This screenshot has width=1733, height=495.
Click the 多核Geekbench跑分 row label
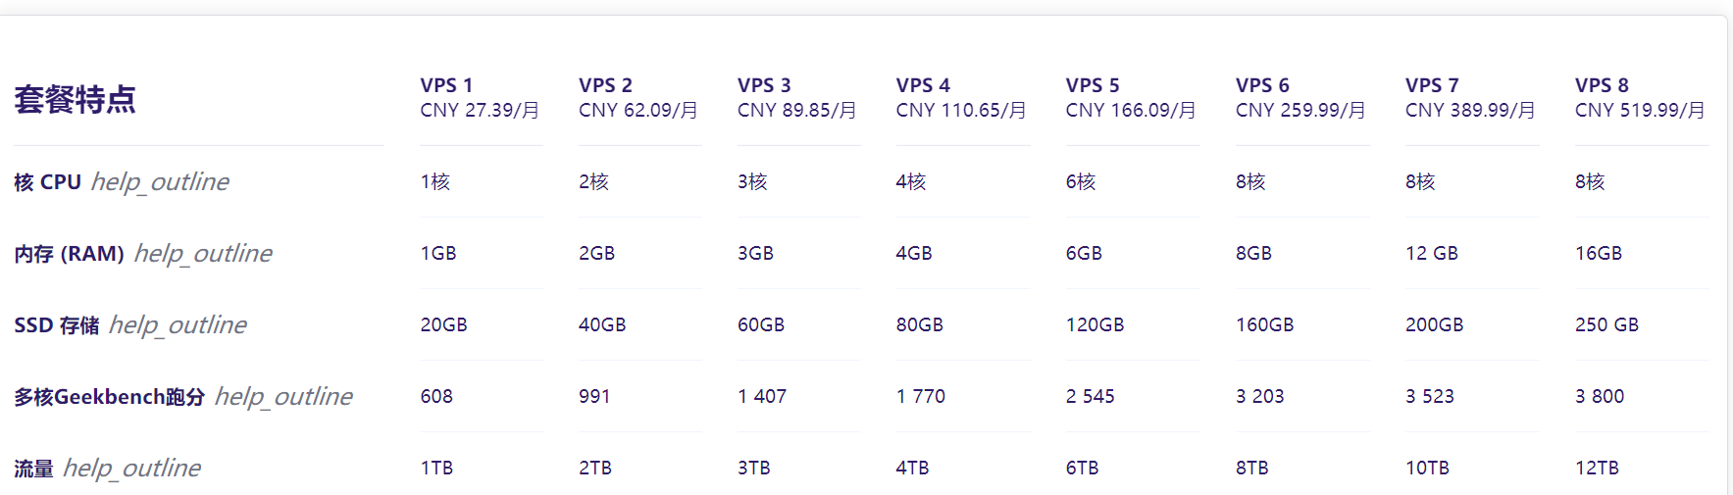click(x=109, y=397)
